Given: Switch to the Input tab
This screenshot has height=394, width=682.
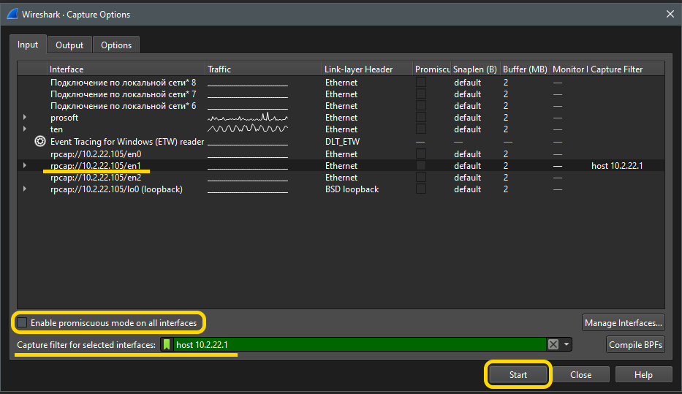Looking at the screenshot, I should [x=28, y=45].
